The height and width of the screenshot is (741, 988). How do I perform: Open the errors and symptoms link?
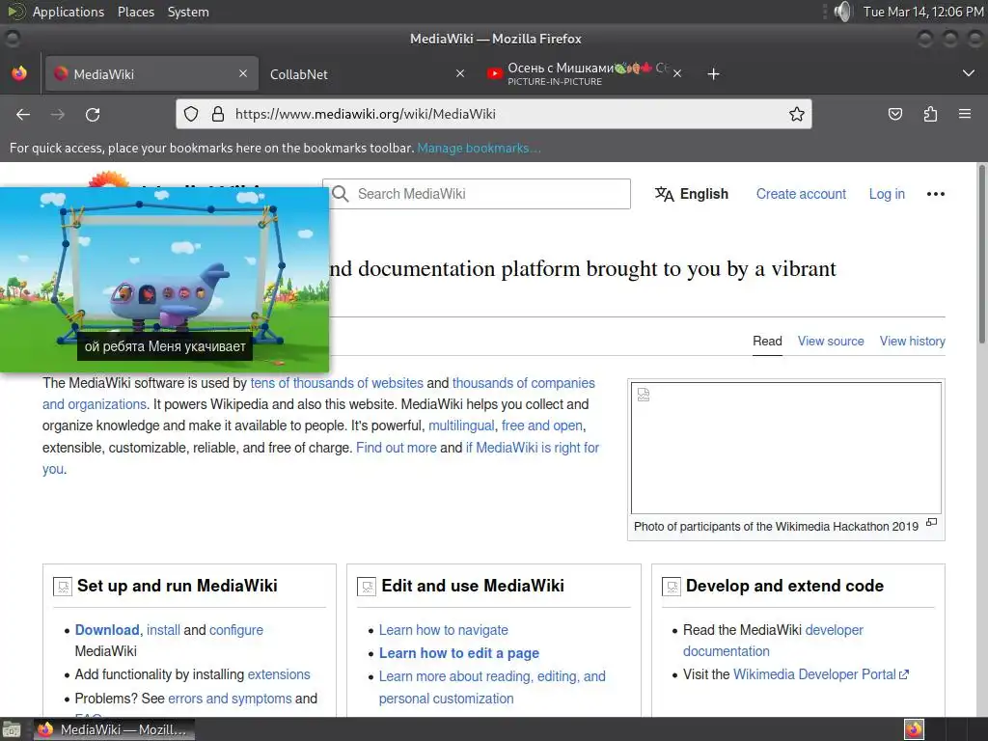coord(230,699)
